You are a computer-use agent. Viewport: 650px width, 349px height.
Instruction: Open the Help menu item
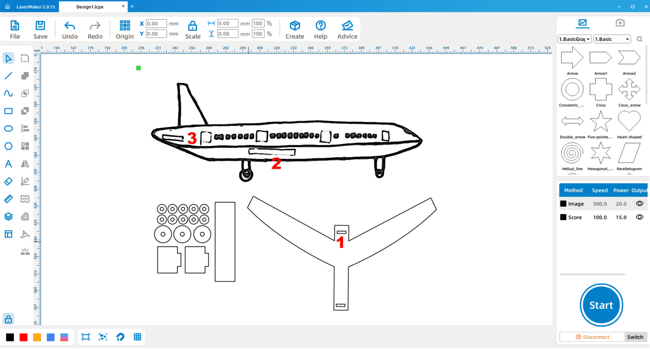[x=320, y=29]
